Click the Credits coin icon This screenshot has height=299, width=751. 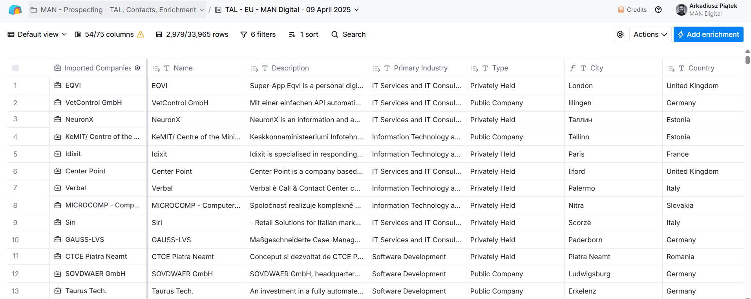pyautogui.click(x=621, y=10)
